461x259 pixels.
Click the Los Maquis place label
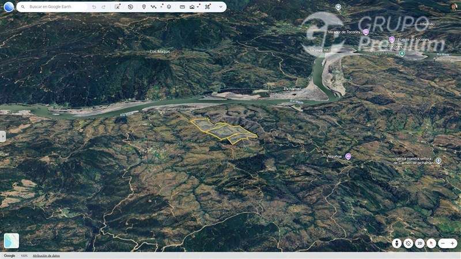click(x=160, y=51)
